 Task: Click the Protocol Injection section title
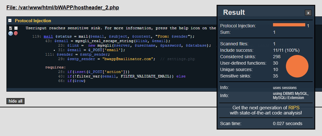(33, 21)
